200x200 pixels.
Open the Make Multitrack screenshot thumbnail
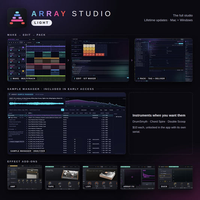click(36, 60)
